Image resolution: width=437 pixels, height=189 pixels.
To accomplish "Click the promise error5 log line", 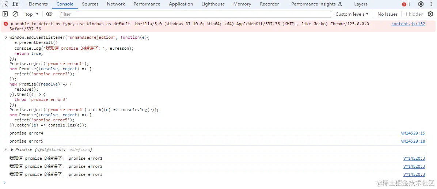I will pyautogui.click(x=26, y=141).
